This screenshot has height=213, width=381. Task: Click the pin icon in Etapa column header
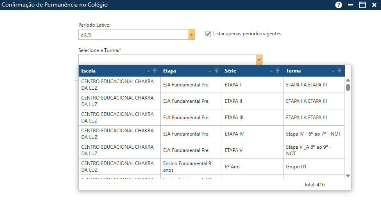click(x=216, y=71)
